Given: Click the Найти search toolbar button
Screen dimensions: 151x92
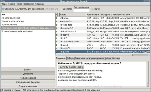Looking at the screenshot, I should (x=96, y=9).
